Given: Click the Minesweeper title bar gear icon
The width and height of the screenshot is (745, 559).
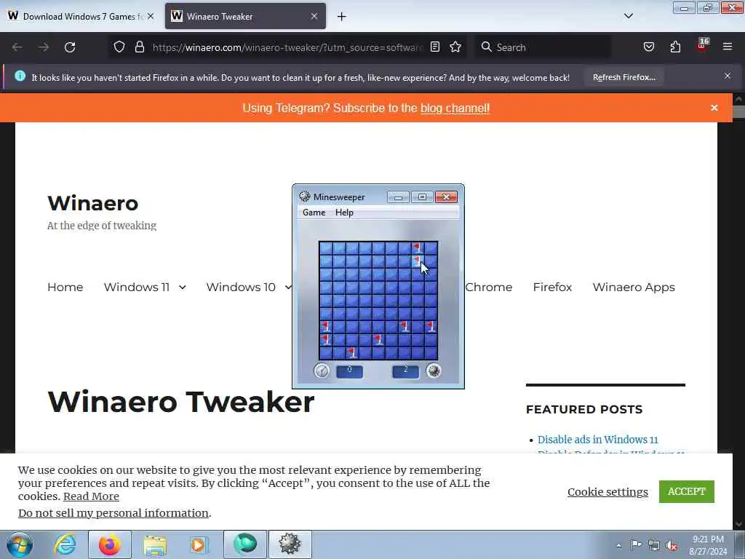Looking at the screenshot, I should [x=305, y=197].
